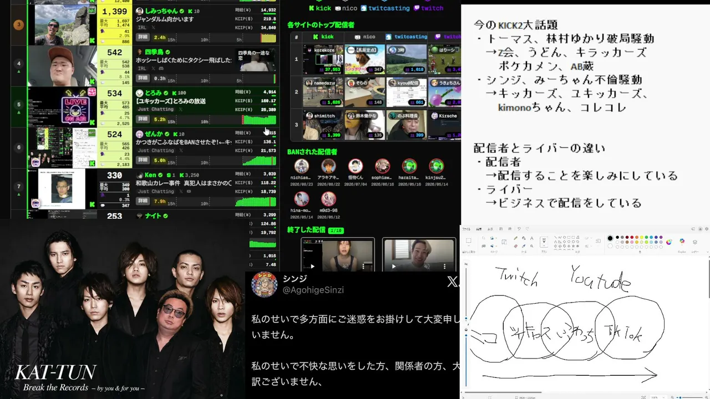Screen dimensions: 710x399
Task: Click Shinji's profile avatar on the post
Action: point(264,284)
